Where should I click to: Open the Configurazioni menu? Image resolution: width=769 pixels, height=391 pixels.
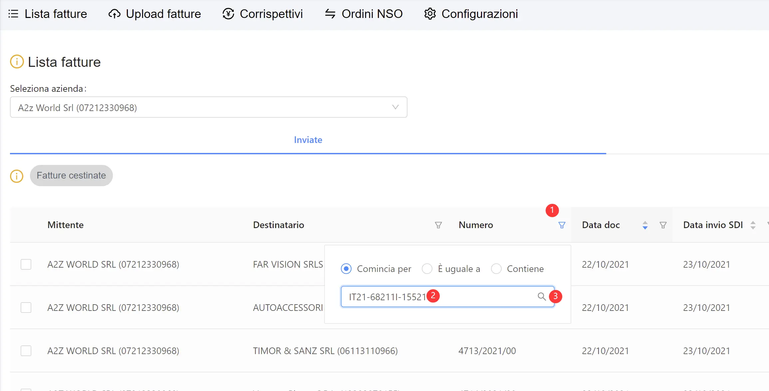tap(471, 14)
